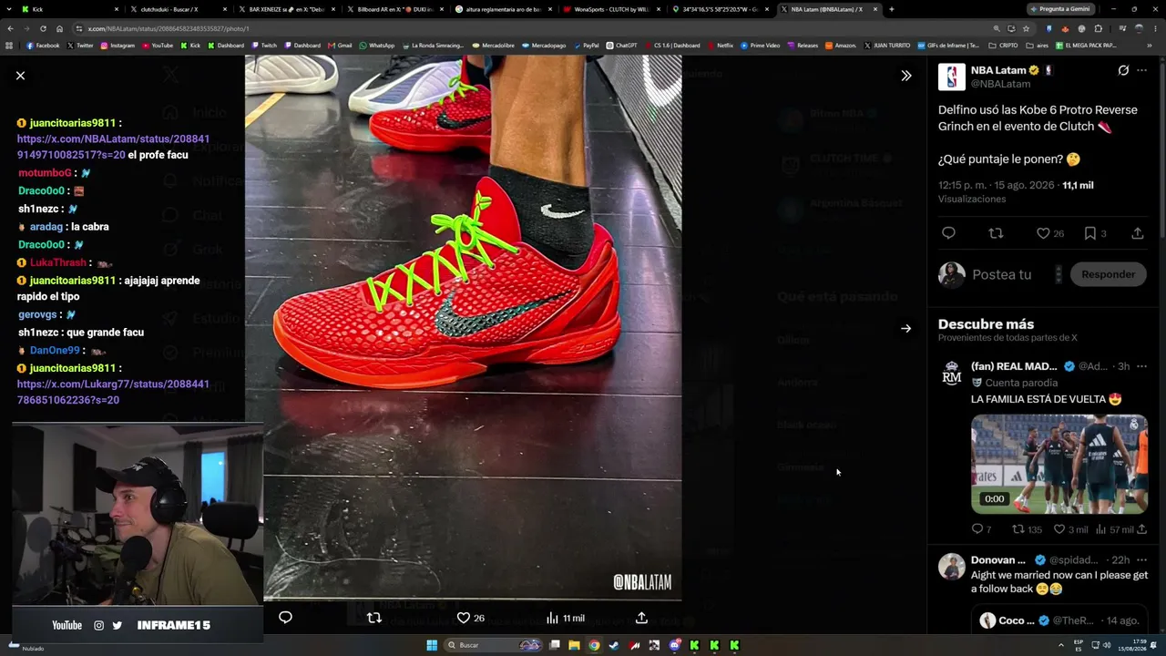Open the @NBALatam handle link
The height and width of the screenshot is (656, 1166).
(1000, 84)
